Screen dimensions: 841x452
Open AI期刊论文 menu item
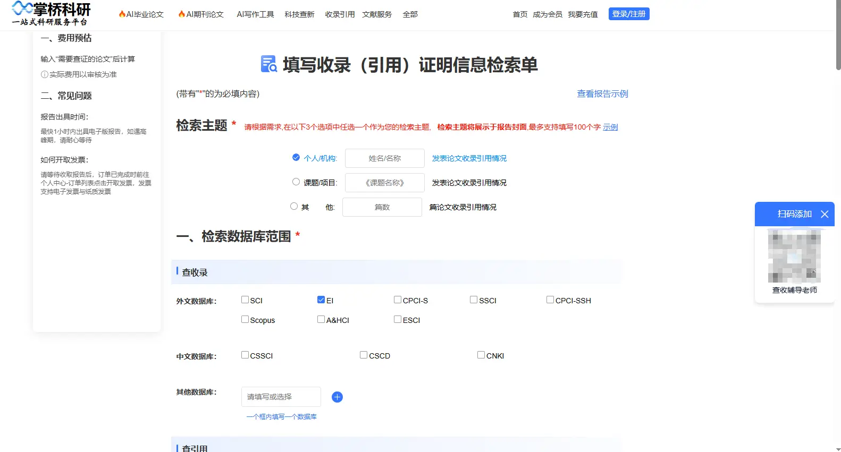[x=205, y=14]
